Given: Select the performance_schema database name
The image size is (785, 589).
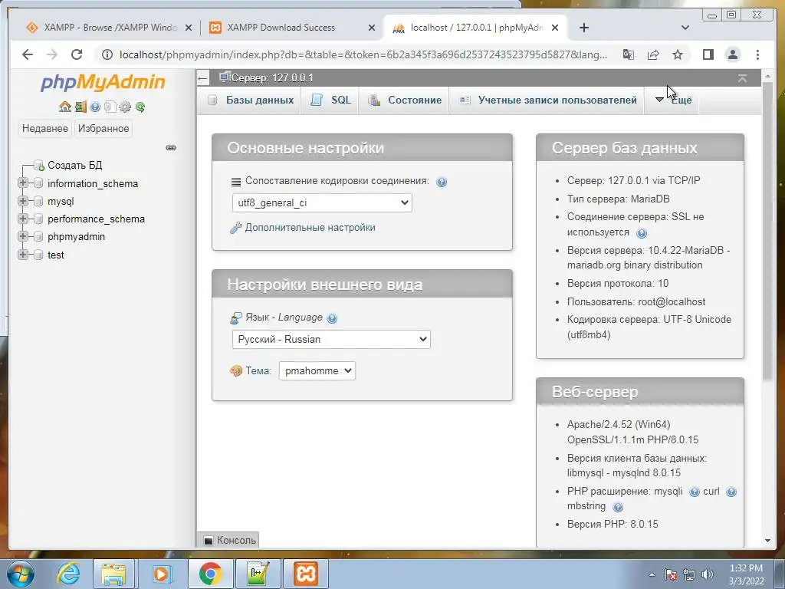Looking at the screenshot, I should point(96,219).
